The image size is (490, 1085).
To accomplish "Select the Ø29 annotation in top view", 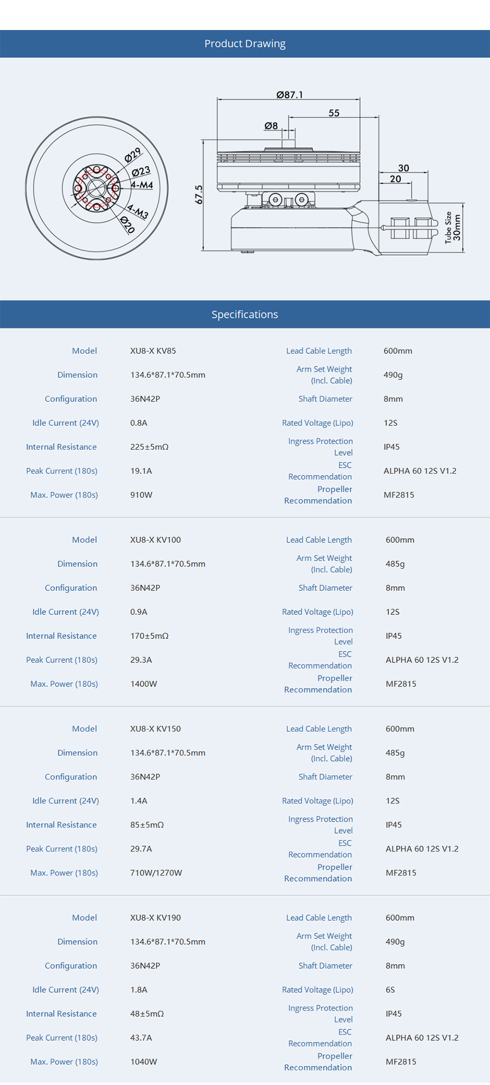I will tap(133, 155).
